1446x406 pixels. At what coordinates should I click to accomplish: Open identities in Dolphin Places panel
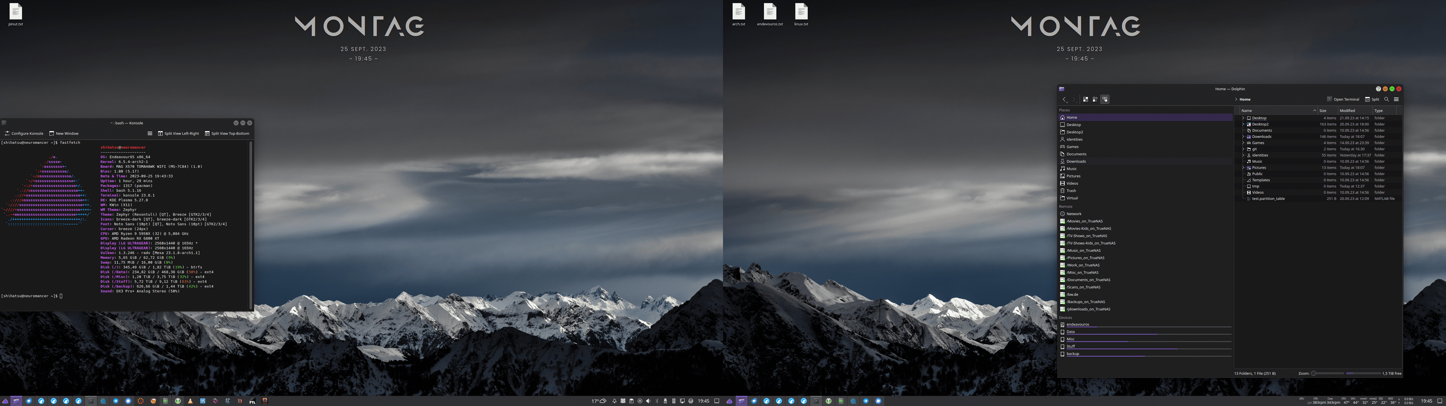tap(1145, 139)
